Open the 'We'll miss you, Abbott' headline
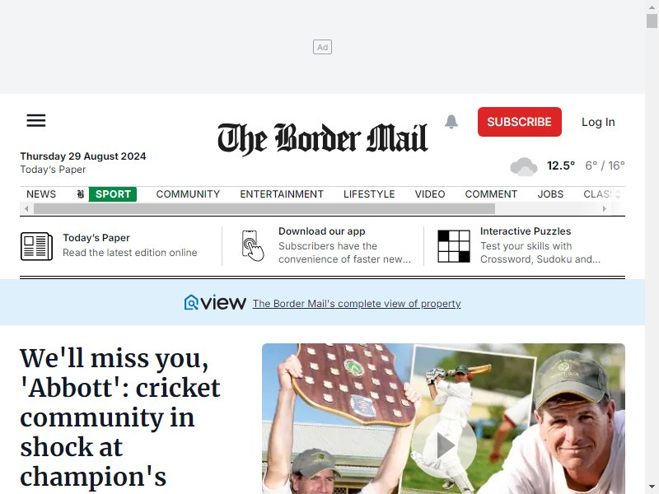Image resolution: width=659 pixels, height=494 pixels. [119, 417]
